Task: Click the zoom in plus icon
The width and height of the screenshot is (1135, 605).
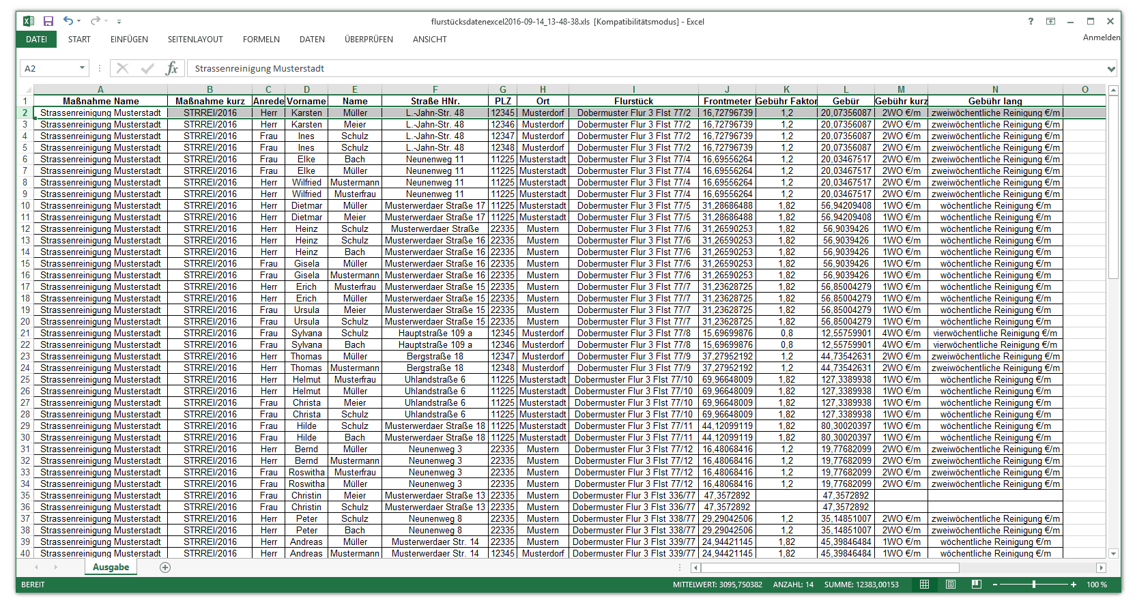Action: click(x=1074, y=585)
